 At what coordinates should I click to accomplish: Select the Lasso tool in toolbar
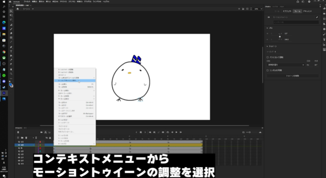click(11, 20)
